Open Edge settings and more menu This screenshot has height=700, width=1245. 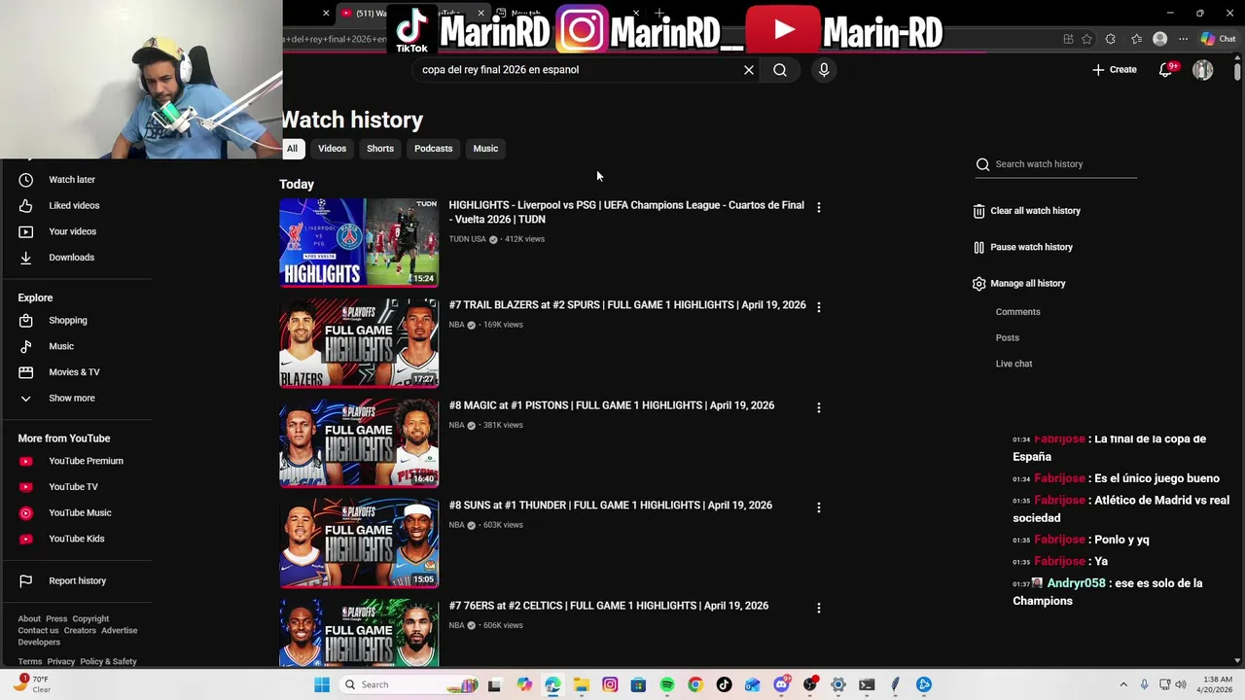pos(1183,39)
